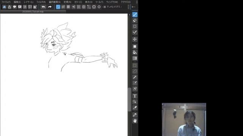The image size is (243, 136).
Task: Switch to the 20200803_Taliyah.mdp tab
Action: pos(33,12)
